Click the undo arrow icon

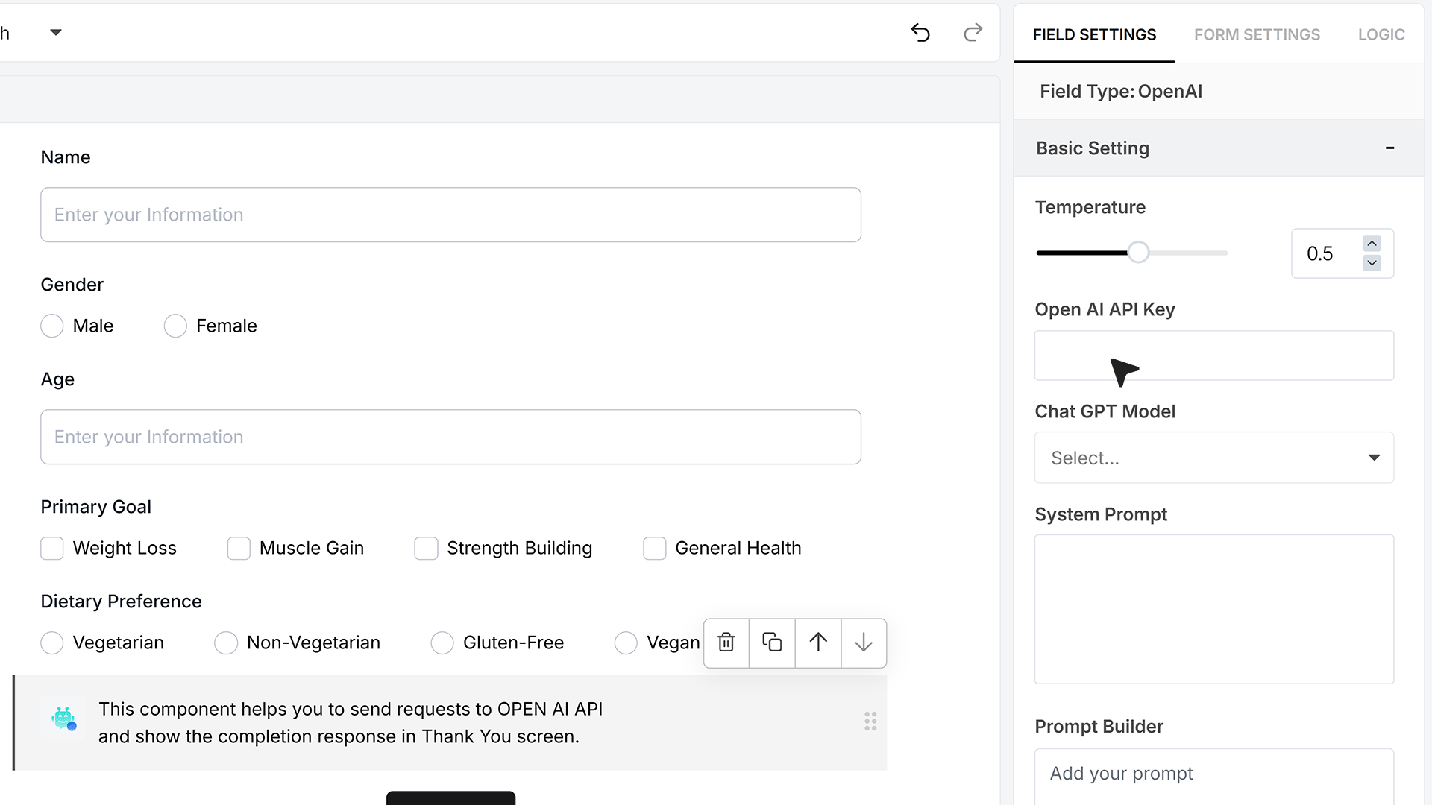(920, 33)
